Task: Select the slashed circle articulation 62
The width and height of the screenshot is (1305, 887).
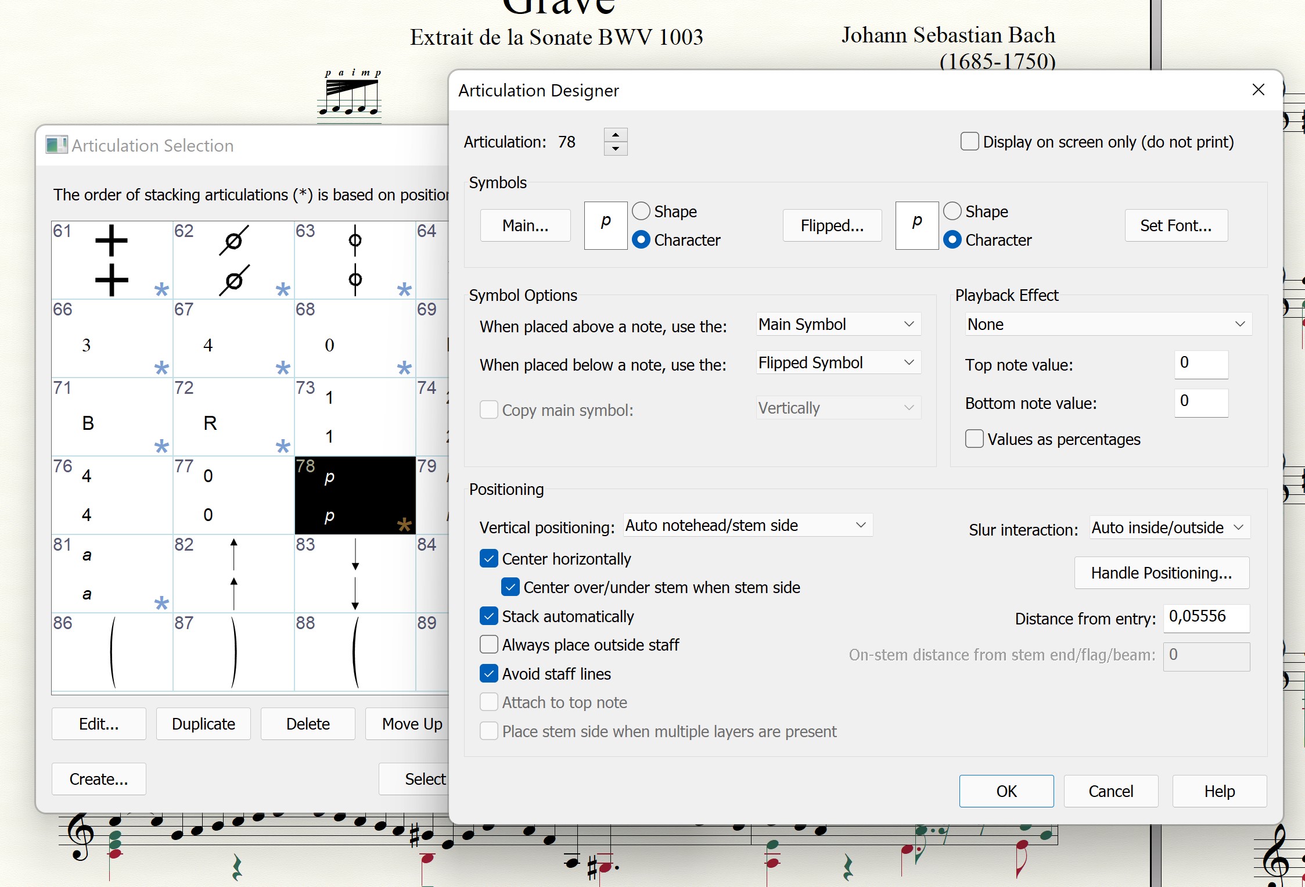Action: [233, 260]
